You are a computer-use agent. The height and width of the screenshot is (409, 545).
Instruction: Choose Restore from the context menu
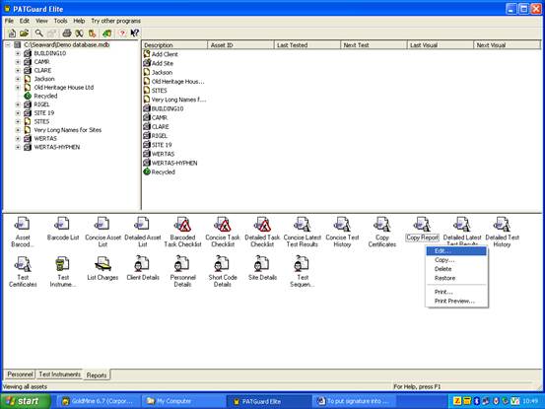coord(456,278)
